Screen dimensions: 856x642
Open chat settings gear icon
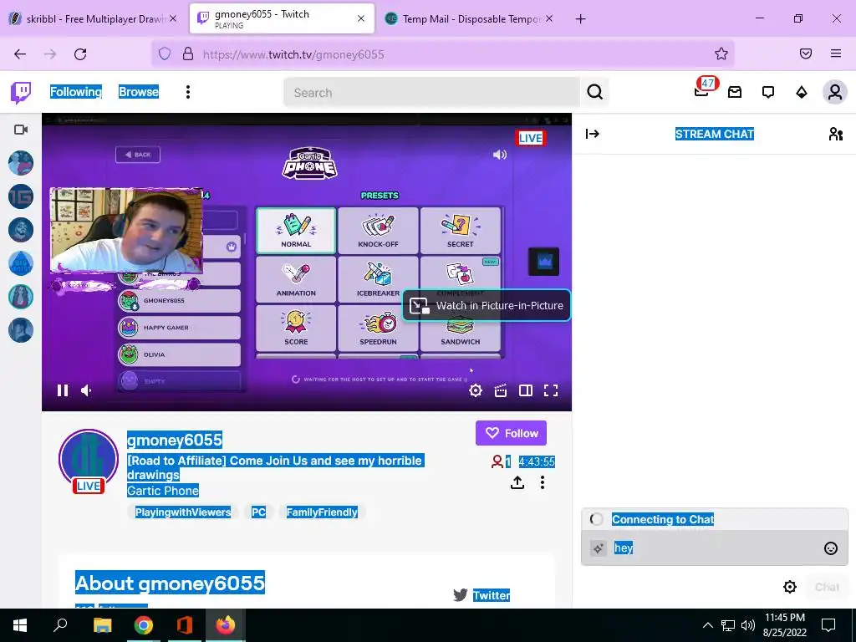pos(789,587)
